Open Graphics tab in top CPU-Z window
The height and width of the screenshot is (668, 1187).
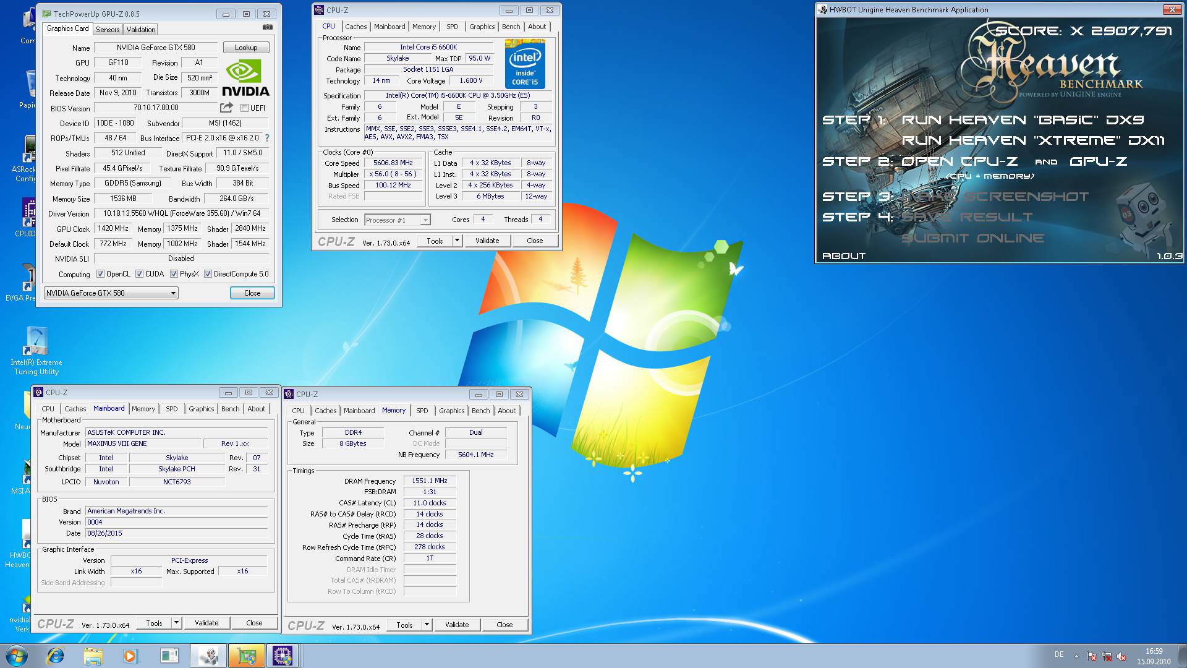coord(482,27)
